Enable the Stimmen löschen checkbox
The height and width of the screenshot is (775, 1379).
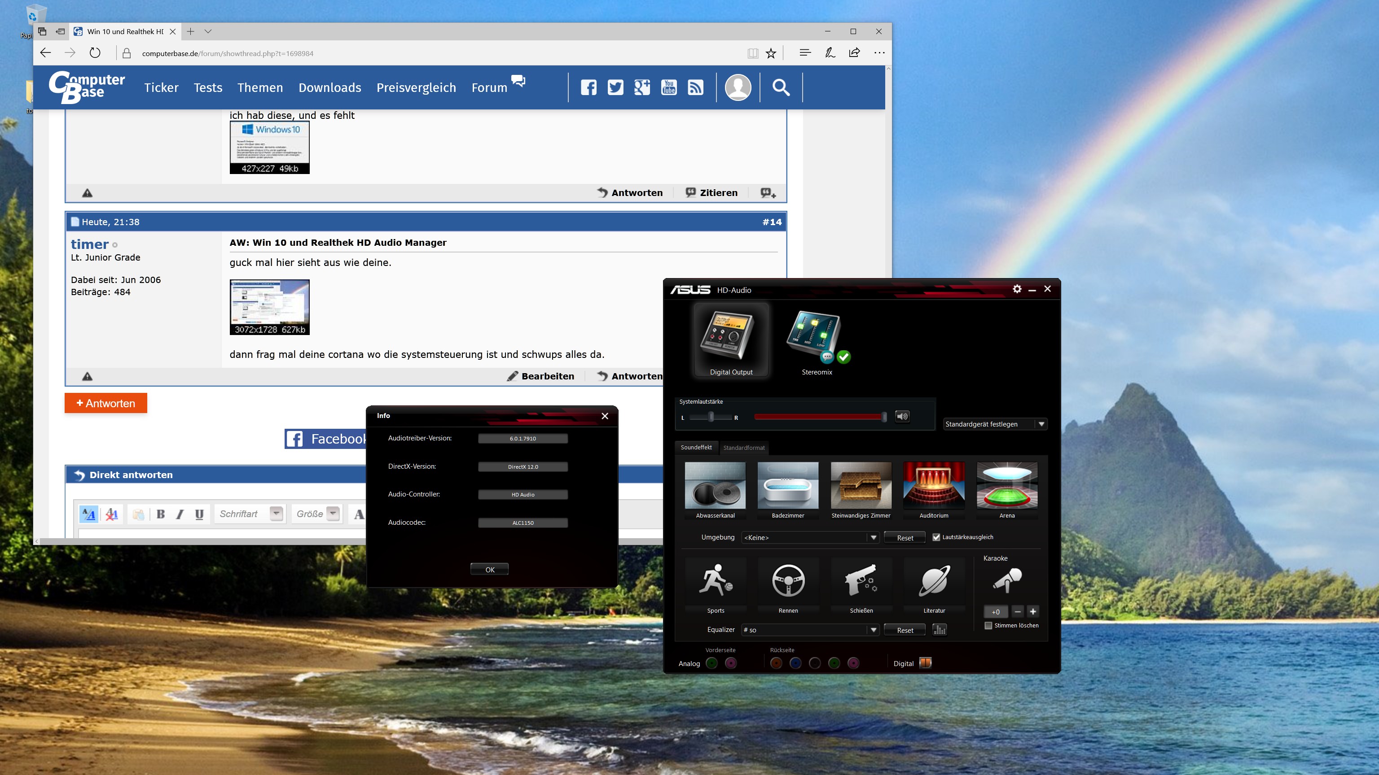click(989, 625)
